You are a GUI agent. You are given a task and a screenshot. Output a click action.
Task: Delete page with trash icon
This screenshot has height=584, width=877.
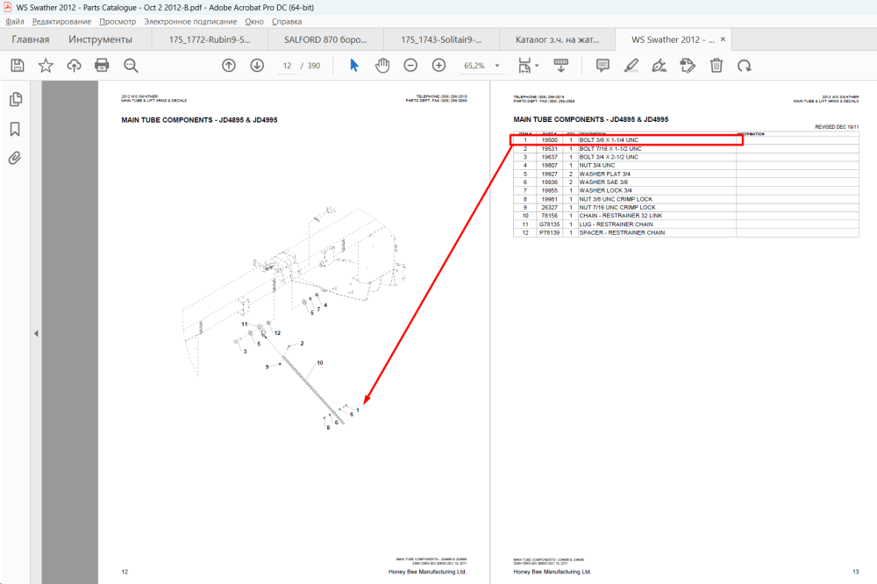[716, 66]
